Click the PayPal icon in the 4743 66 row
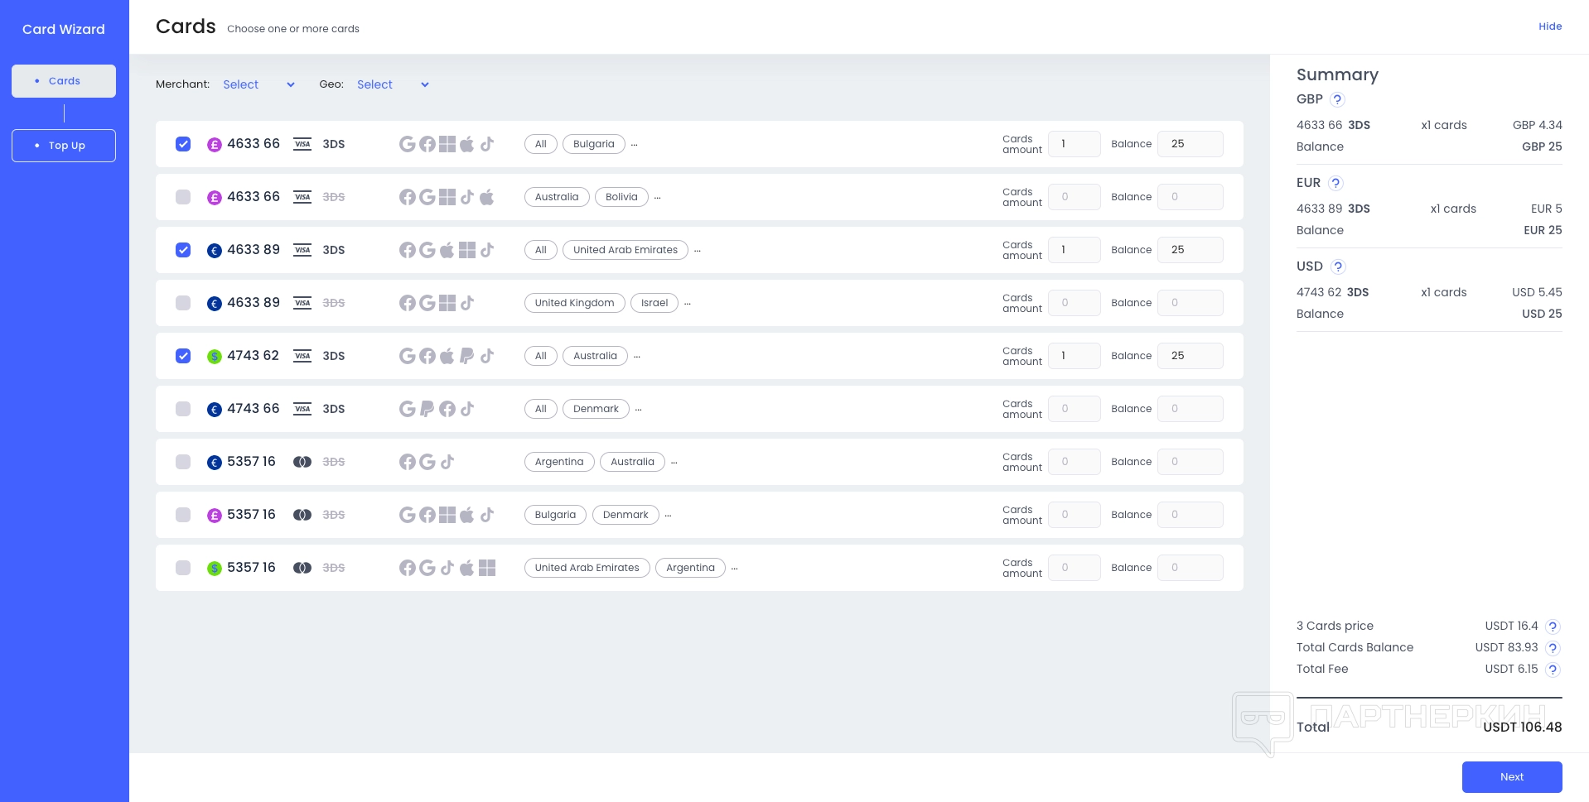This screenshot has height=802, width=1589. pos(427,409)
